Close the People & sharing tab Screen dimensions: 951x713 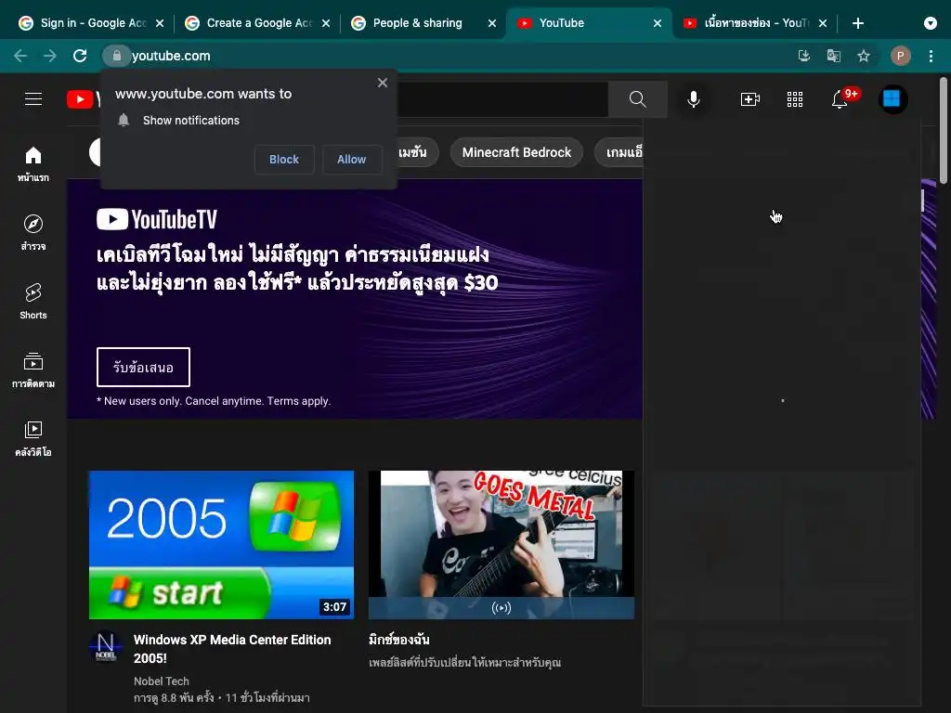[x=492, y=23]
